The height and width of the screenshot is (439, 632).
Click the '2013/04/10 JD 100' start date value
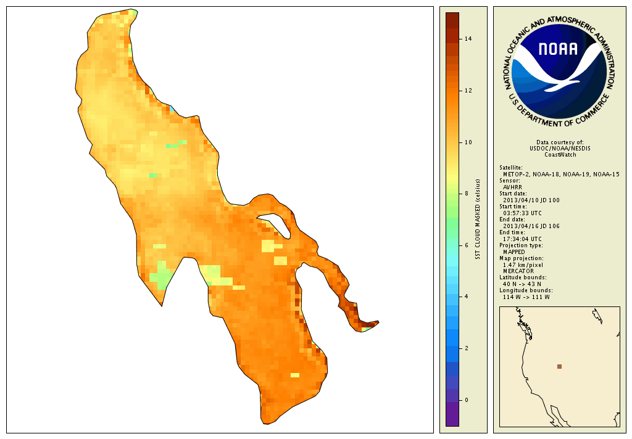pyautogui.click(x=531, y=200)
